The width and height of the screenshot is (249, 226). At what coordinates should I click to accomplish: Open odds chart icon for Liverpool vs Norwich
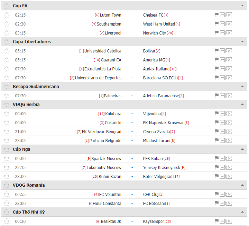(x=222, y=33)
